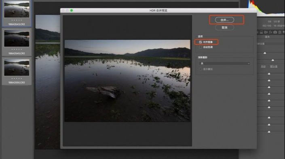Viewport: 285px width, 159px height.
Task: Open the fx Effects panel tab
Action: (270, 32)
